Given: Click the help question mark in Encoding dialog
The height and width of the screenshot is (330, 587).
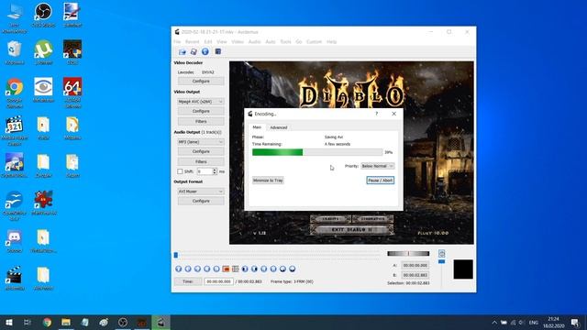Looking at the screenshot, I should tap(377, 114).
